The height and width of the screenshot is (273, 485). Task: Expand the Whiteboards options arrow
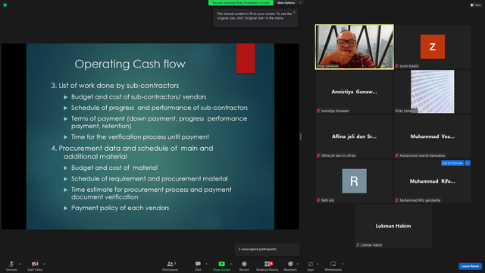(x=343, y=264)
